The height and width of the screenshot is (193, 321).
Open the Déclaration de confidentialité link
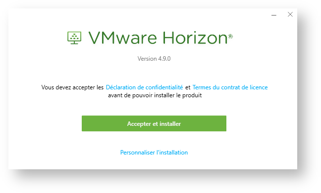(144, 87)
